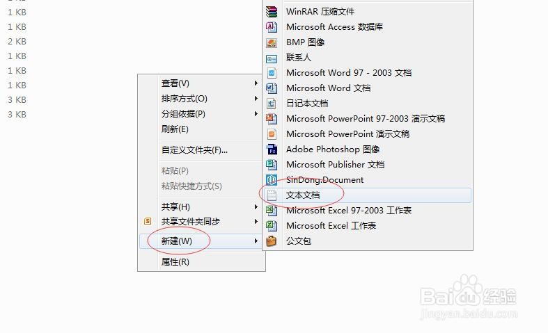Create new Microsoft Excel 工作表
The height and width of the screenshot is (333, 548).
(x=368, y=226)
